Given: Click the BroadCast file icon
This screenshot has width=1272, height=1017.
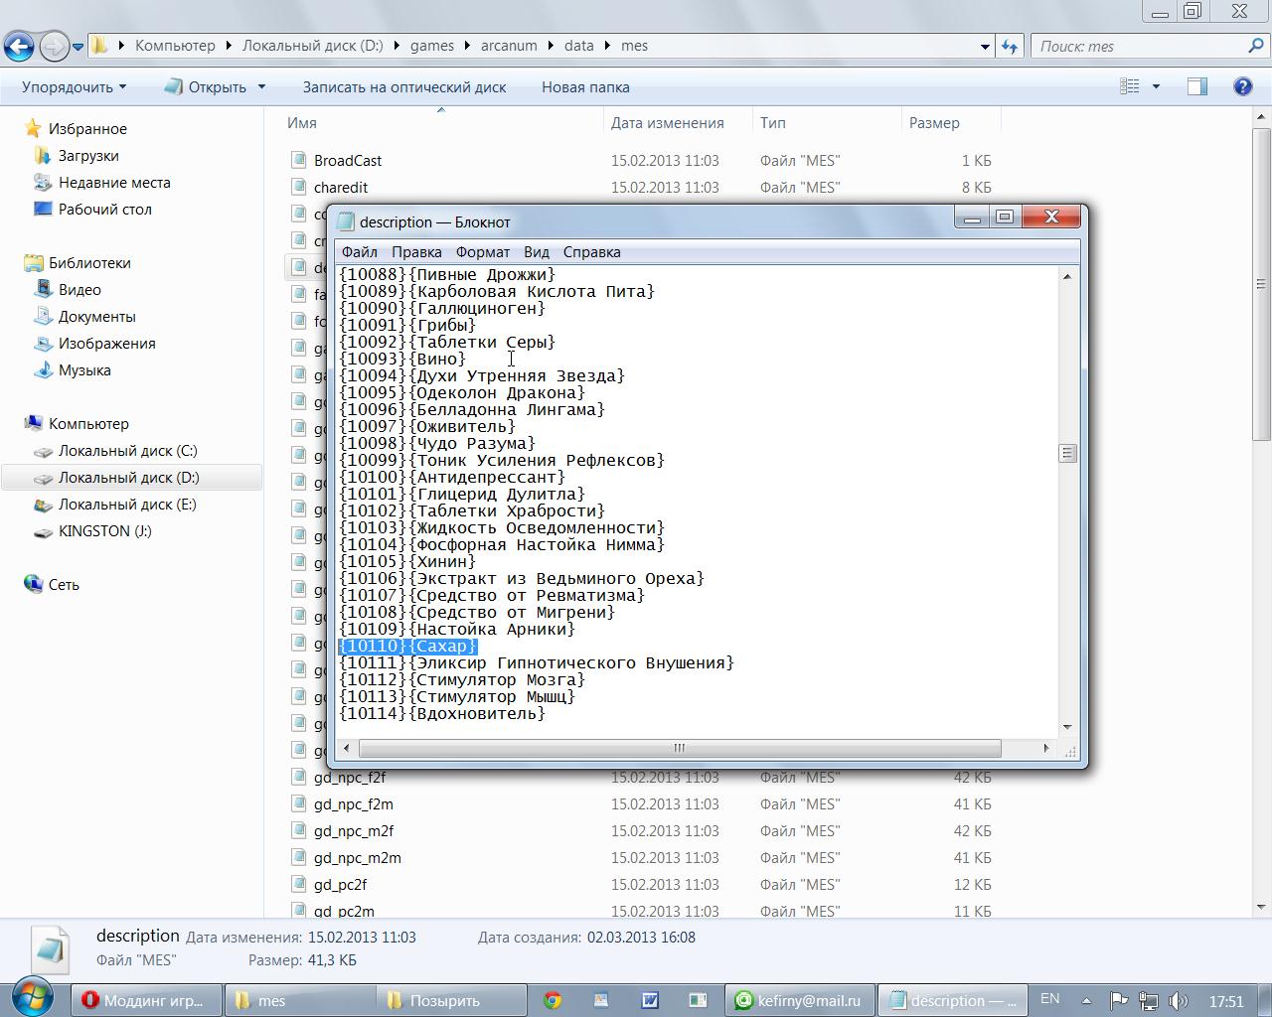Looking at the screenshot, I should (x=298, y=160).
